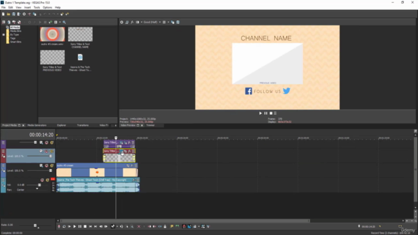Open the Tools menu

(37, 7)
